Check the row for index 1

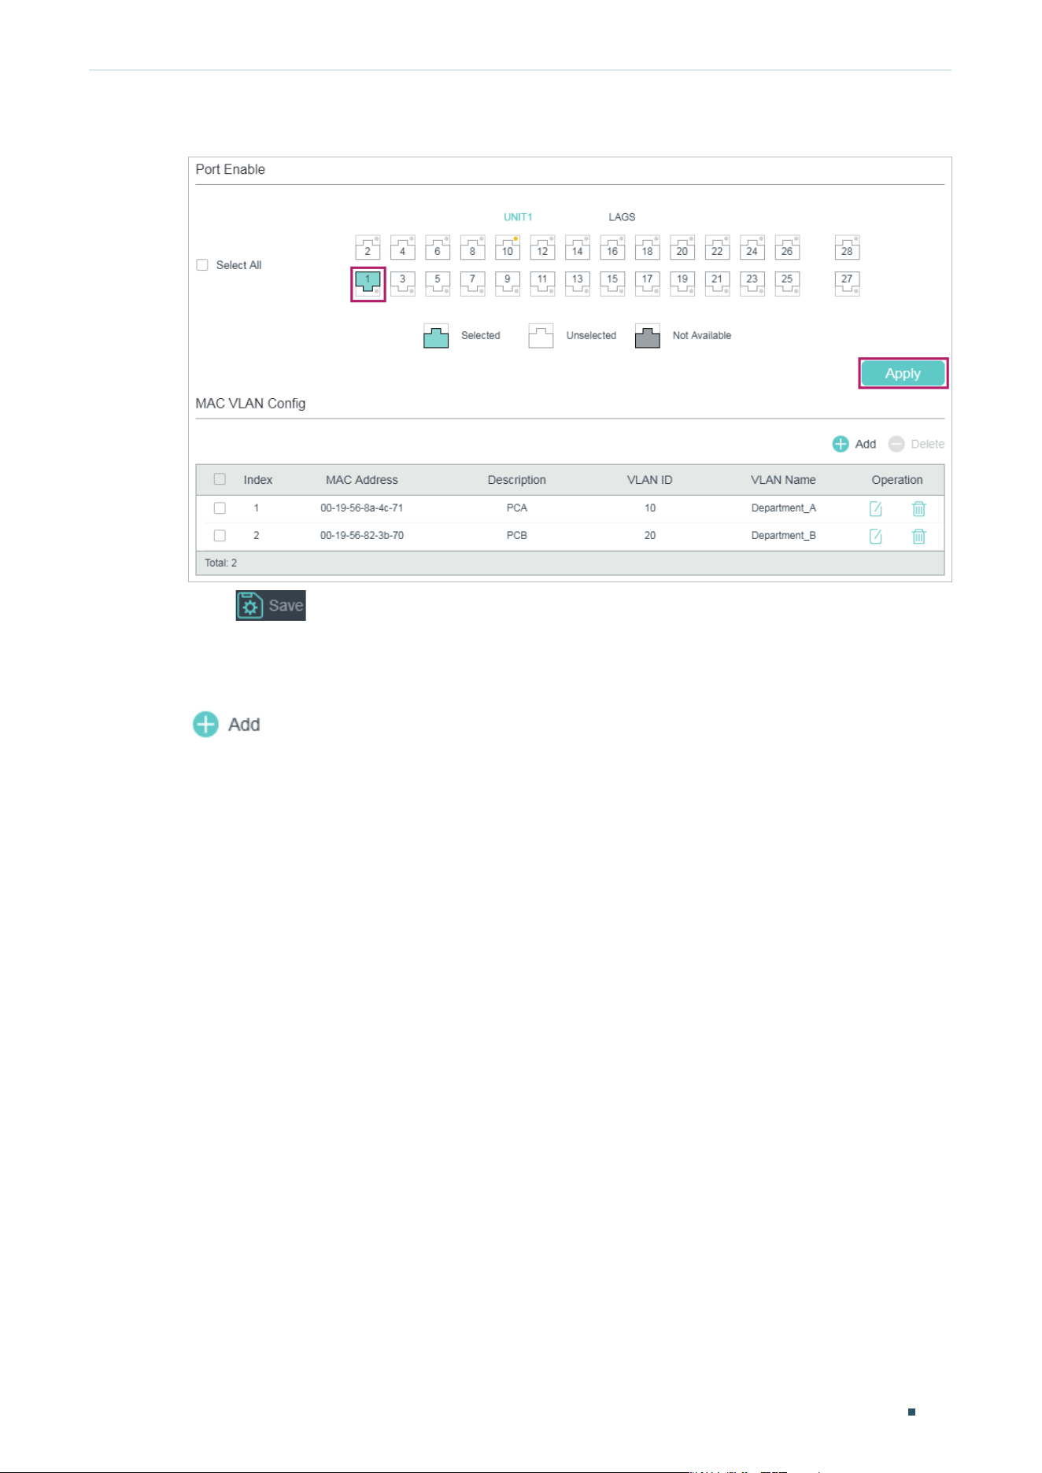click(220, 508)
